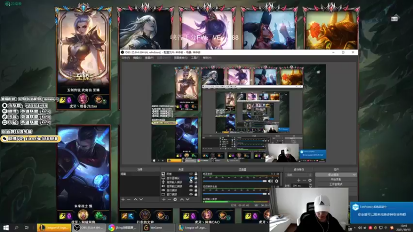
Task: Switch to first League of Legends taskbar item
Action: tap(54, 227)
